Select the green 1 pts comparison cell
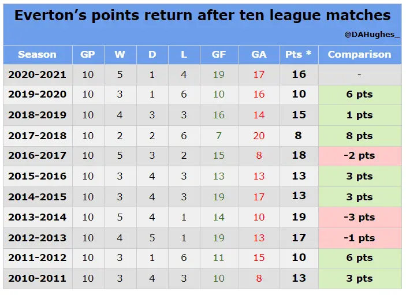The image size is (406, 295). pos(359,115)
